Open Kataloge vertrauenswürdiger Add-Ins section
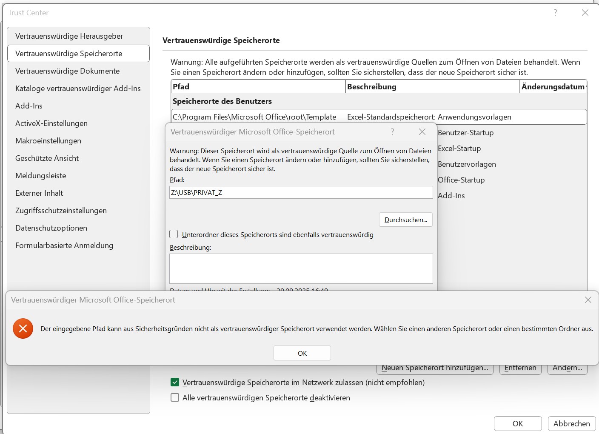 [79, 89]
